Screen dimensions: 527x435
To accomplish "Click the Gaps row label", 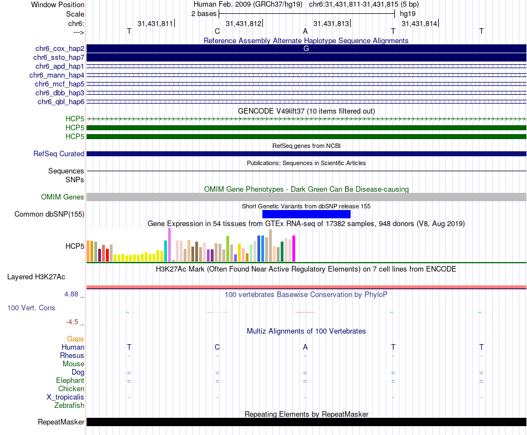I will coord(75,339).
